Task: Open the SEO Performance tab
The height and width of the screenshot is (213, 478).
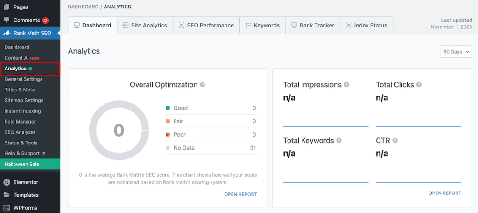Action: [x=206, y=25]
